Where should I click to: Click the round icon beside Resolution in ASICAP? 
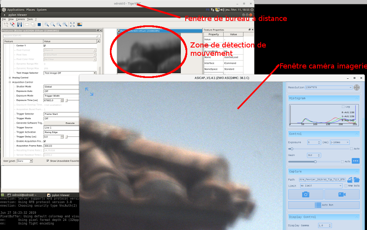(356, 87)
